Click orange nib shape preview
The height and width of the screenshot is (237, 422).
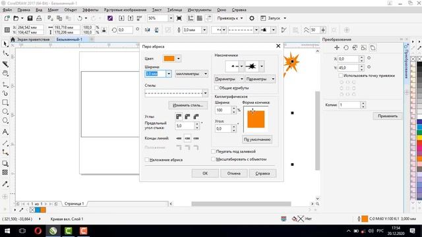(x=256, y=119)
